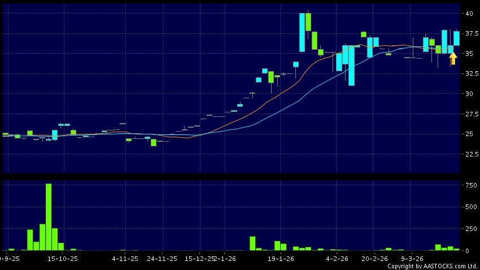Click the yellow up arrow marker
Screen dimensions: 480x270
452,58
